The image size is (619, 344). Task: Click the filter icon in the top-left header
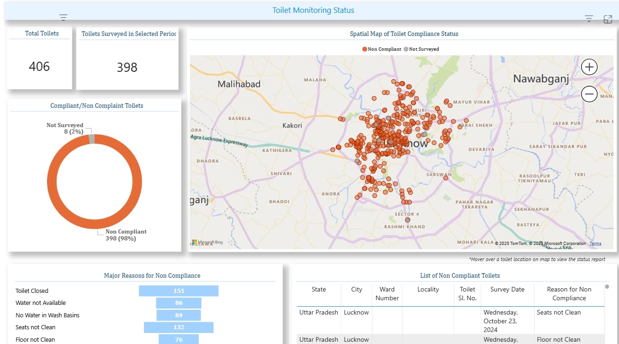pos(63,17)
